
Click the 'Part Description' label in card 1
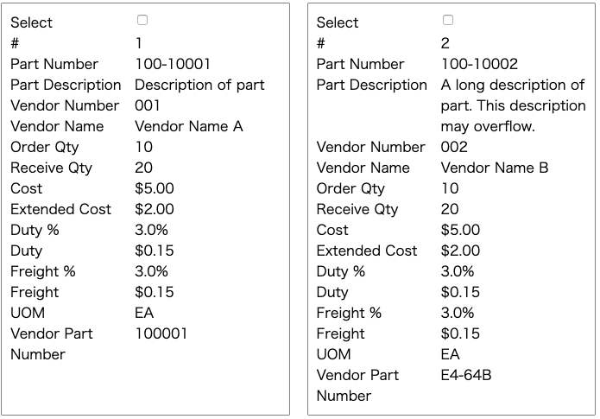coord(66,85)
